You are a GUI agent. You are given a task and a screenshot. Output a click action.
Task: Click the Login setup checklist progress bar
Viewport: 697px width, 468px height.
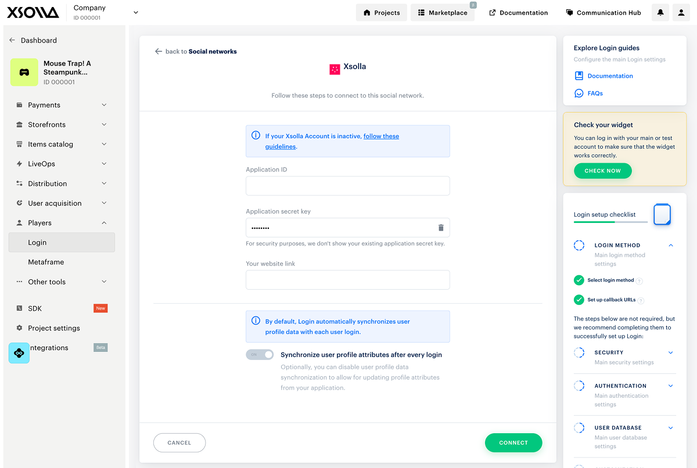610,222
